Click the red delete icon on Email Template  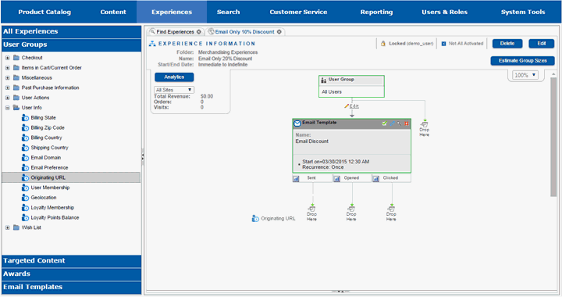pos(407,123)
